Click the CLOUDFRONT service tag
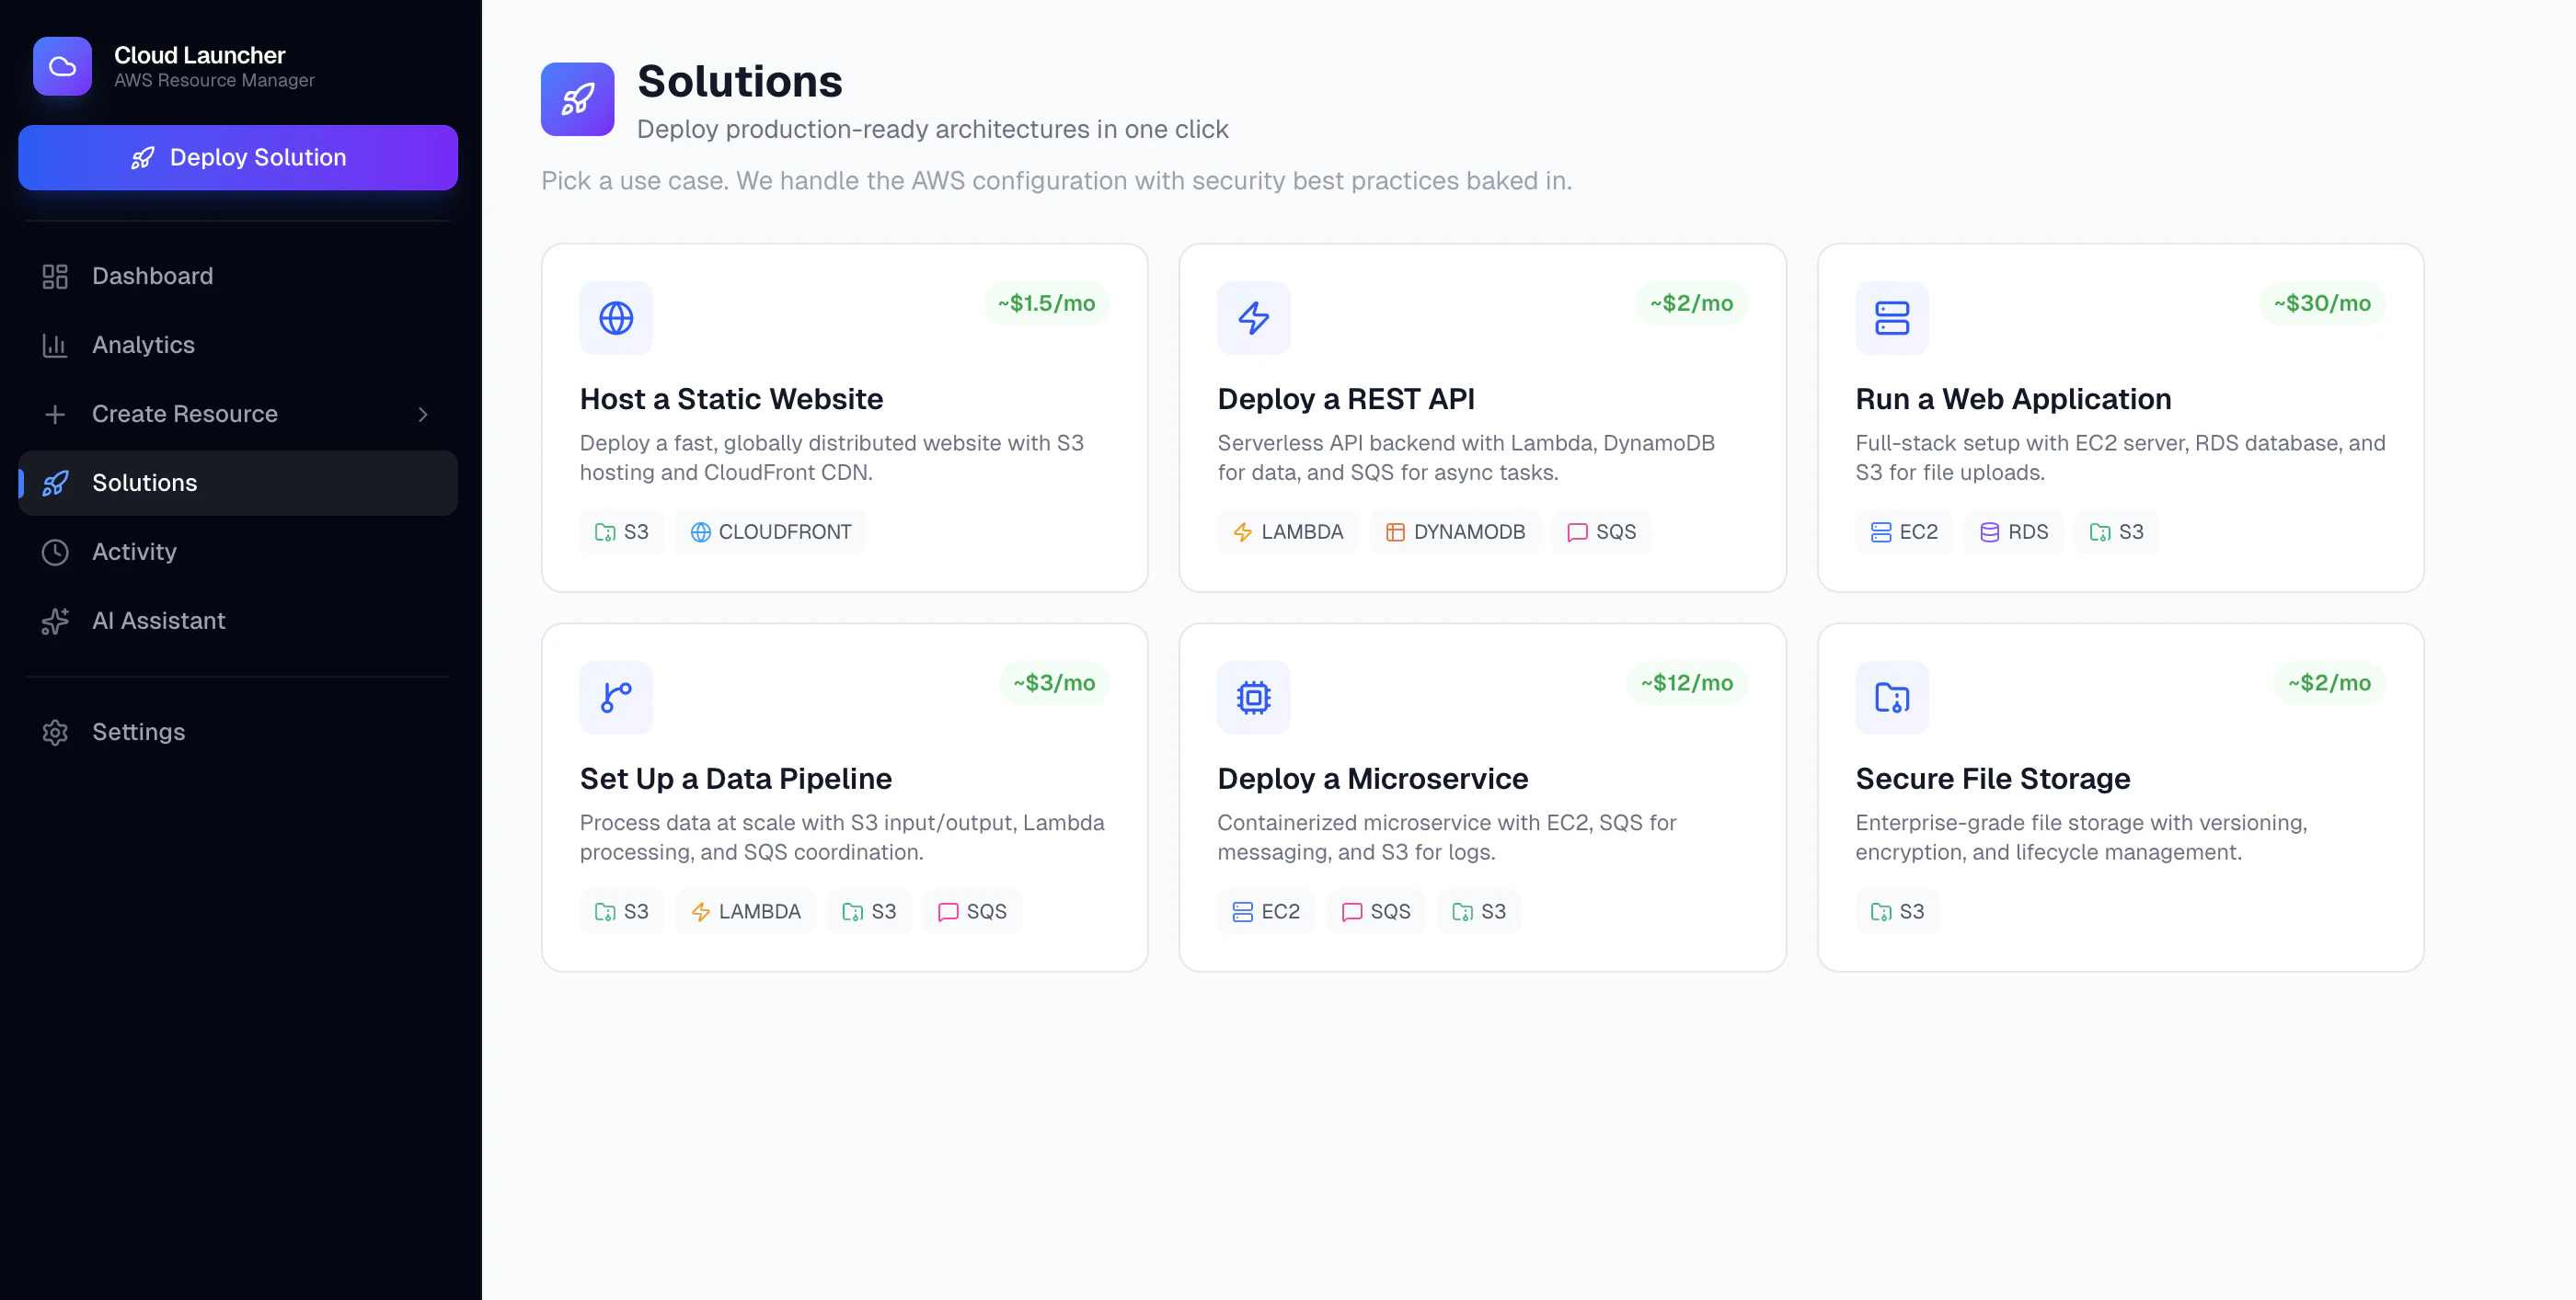This screenshot has width=2576, height=1300. pyautogui.click(x=770, y=531)
